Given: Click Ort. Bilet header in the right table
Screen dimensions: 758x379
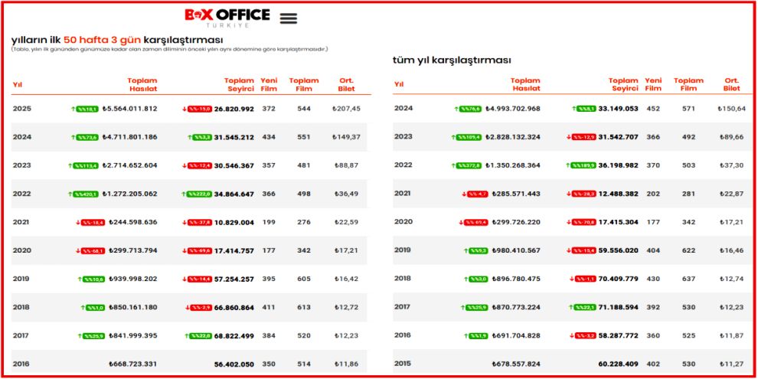Looking at the screenshot, I should [x=731, y=84].
